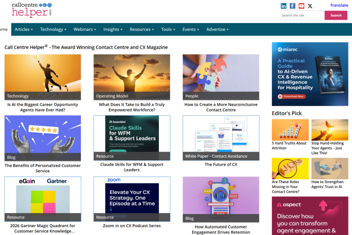The width and height of the screenshot is (352, 235).
Task: Open the eGain Gartner resource thumbnail
Action: 43,199
